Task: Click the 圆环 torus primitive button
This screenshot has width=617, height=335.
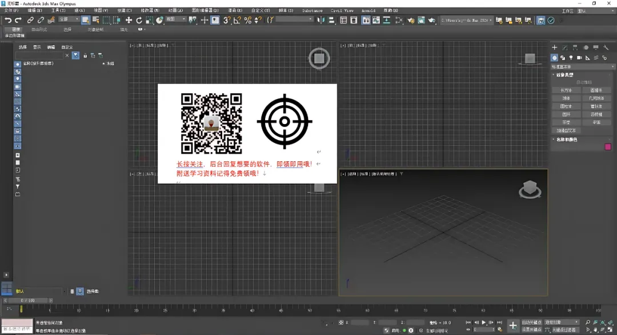Action: tap(566, 114)
